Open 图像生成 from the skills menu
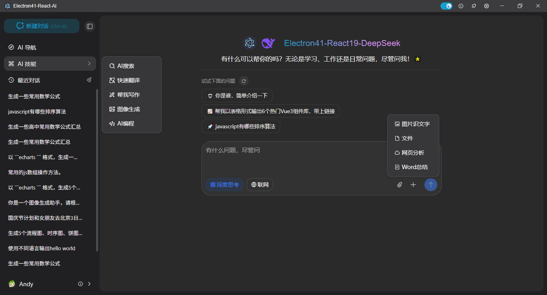 tap(132, 109)
